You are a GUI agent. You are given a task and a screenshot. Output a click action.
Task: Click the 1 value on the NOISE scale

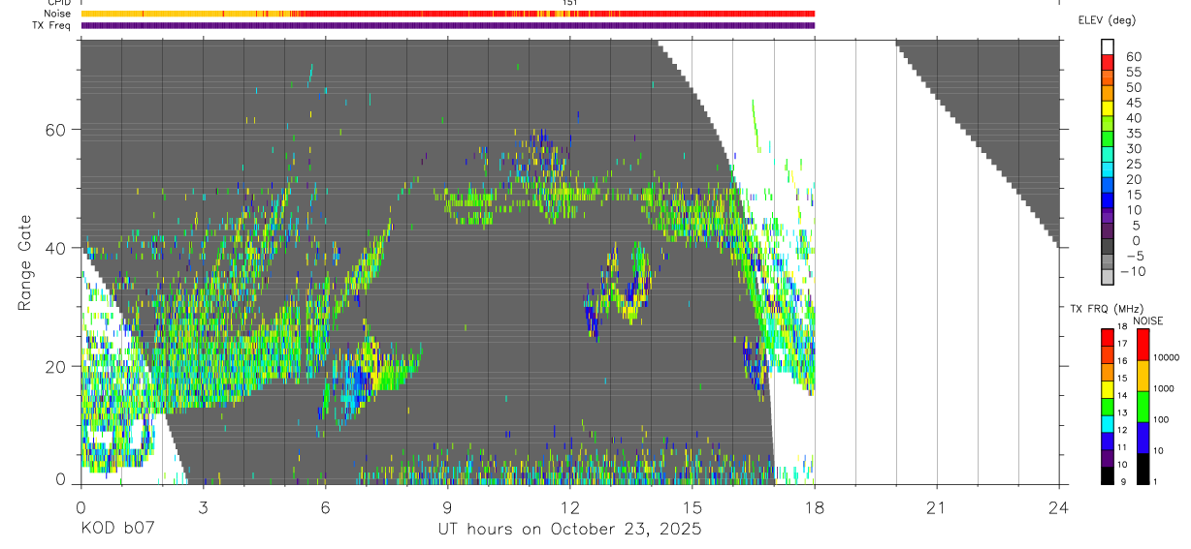coord(1155,481)
